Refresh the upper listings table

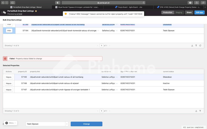pos(200,46)
